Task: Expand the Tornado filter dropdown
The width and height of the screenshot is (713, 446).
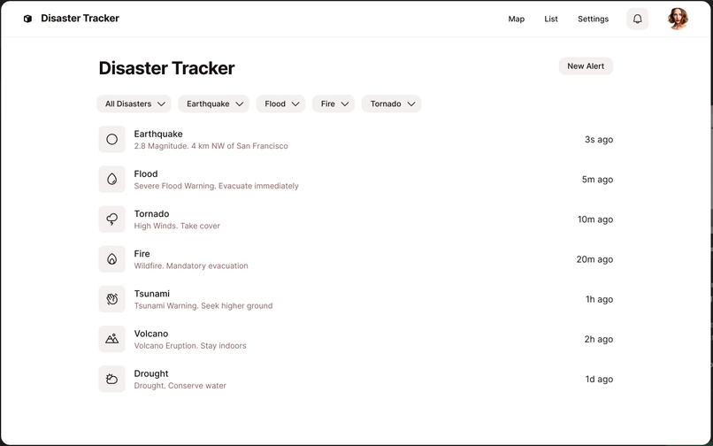Action: pos(391,104)
